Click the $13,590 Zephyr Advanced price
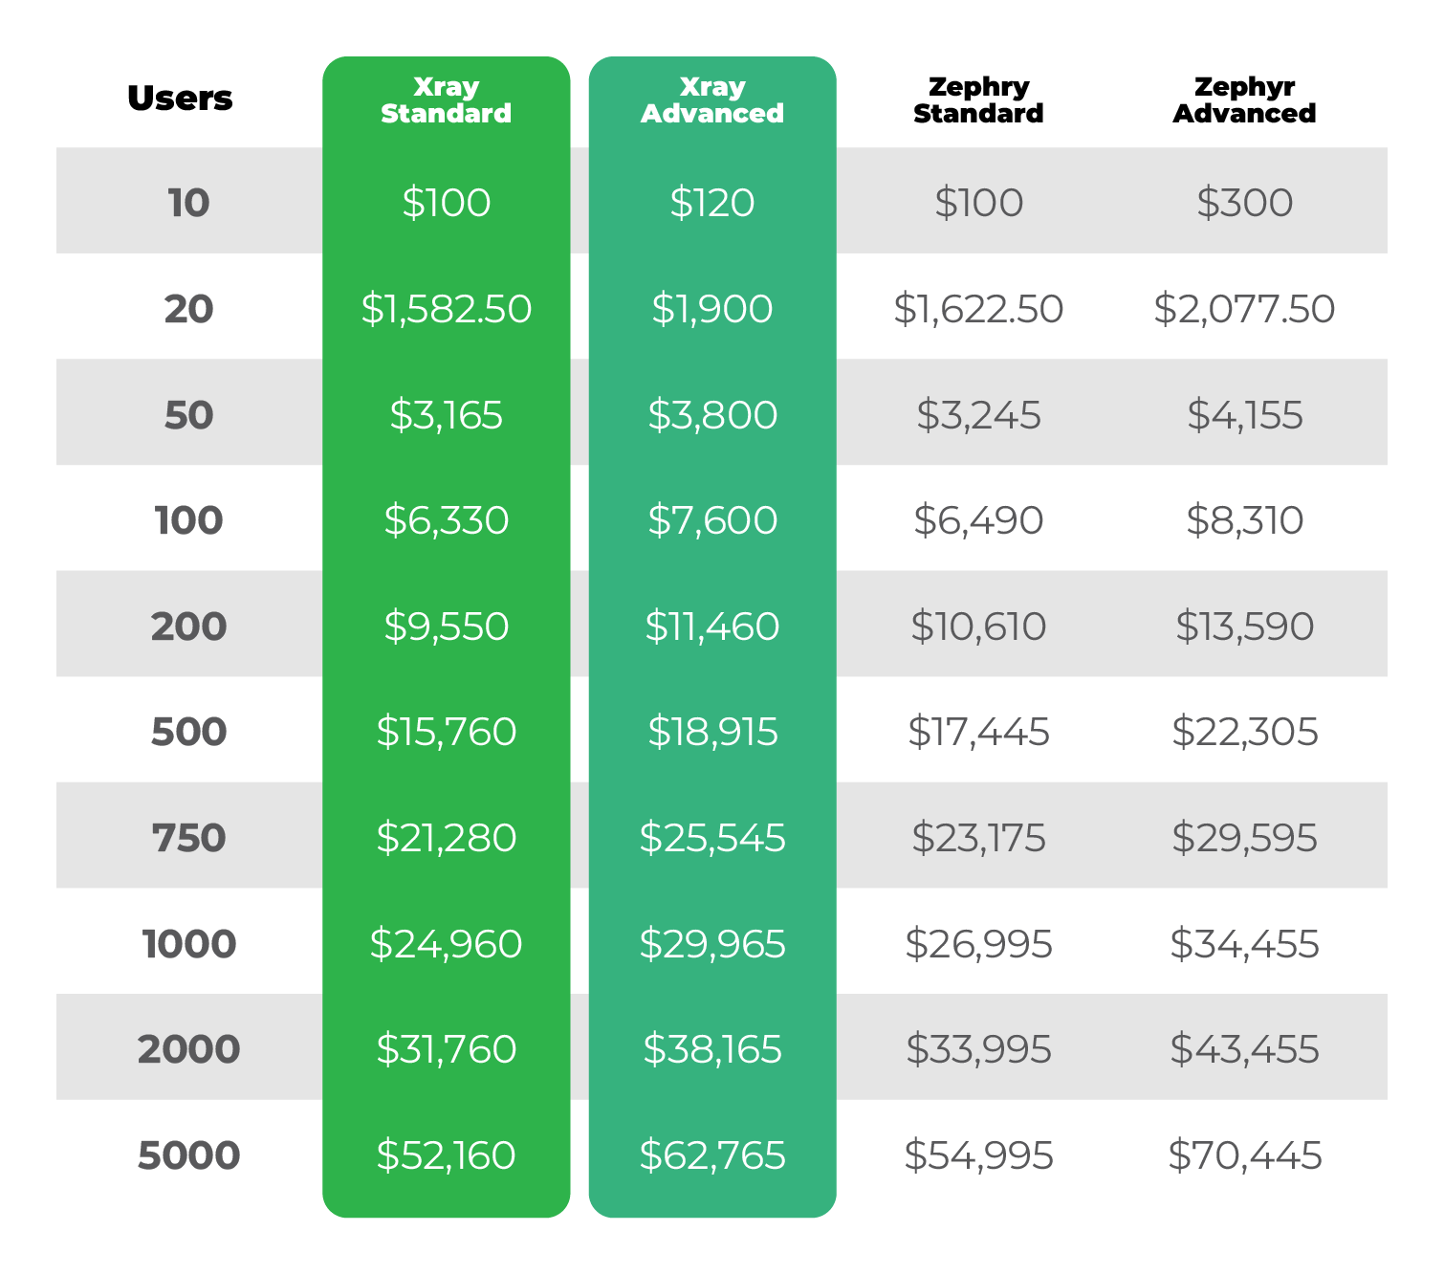Screen dimensions: 1444x1275 point(1244,627)
